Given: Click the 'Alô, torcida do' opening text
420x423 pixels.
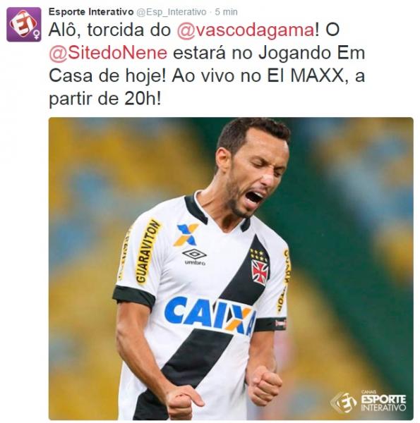Looking at the screenshot, I should (x=109, y=30).
